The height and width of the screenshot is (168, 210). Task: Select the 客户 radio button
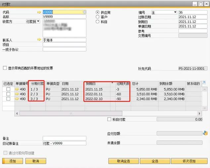97,17
